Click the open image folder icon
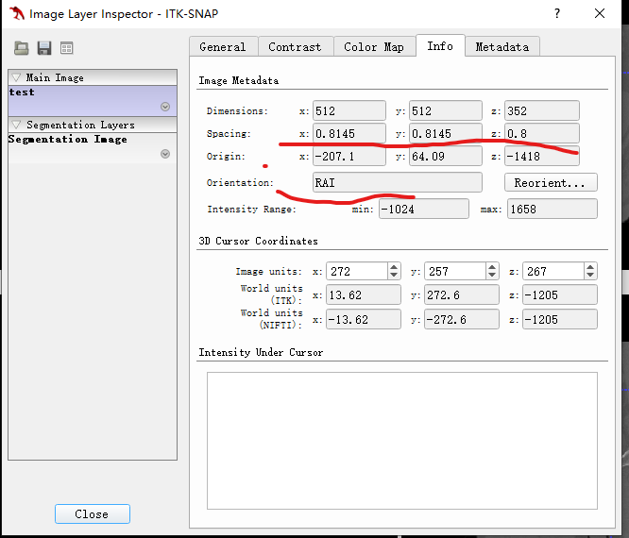This screenshot has height=538, width=629. (x=22, y=48)
